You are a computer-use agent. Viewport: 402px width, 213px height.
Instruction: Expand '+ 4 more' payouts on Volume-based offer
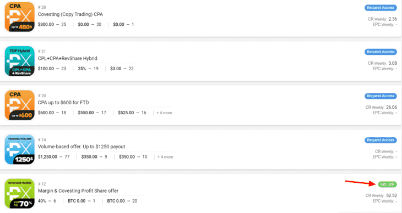tap(165, 157)
